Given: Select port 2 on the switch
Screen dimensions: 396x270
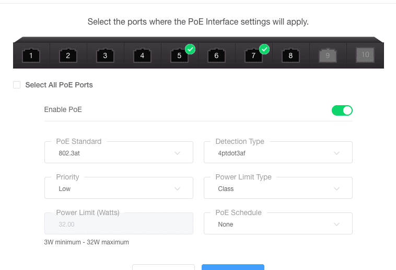Looking at the screenshot, I should click(68, 55).
